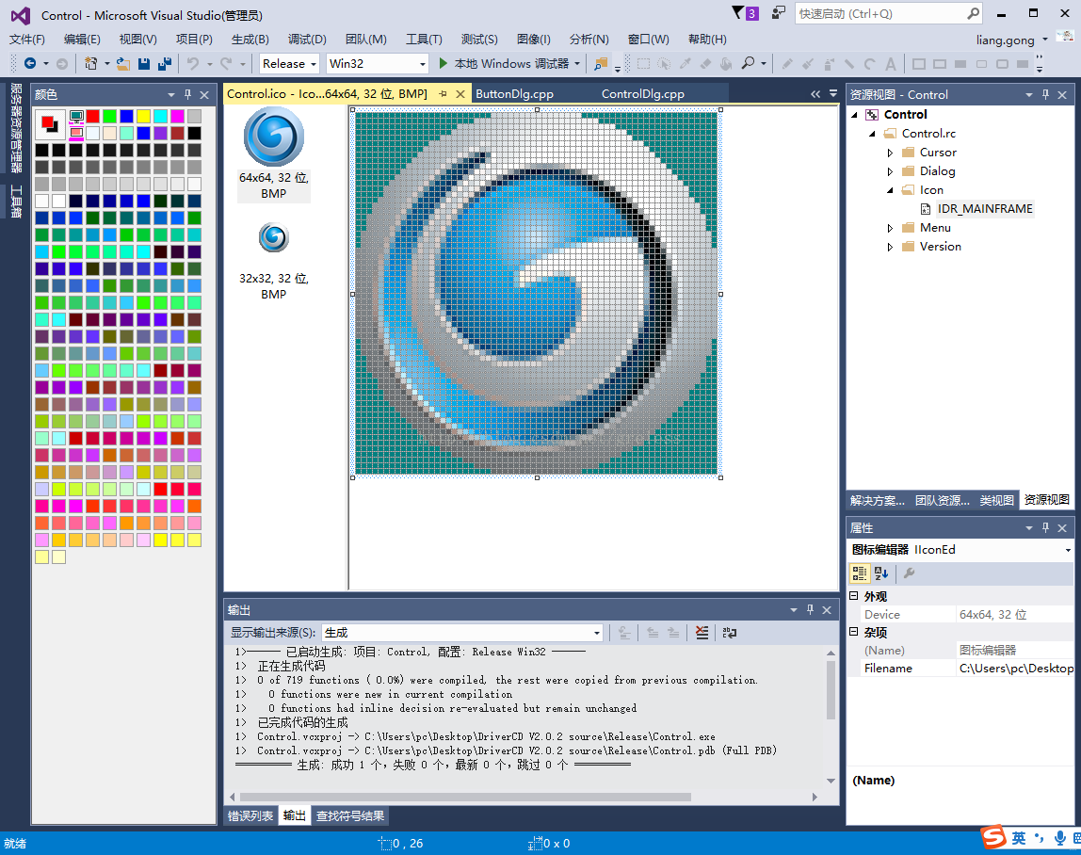The image size is (1081, 855).
Task: Open the notifications flag icon
Action: [x=738, y=12]
